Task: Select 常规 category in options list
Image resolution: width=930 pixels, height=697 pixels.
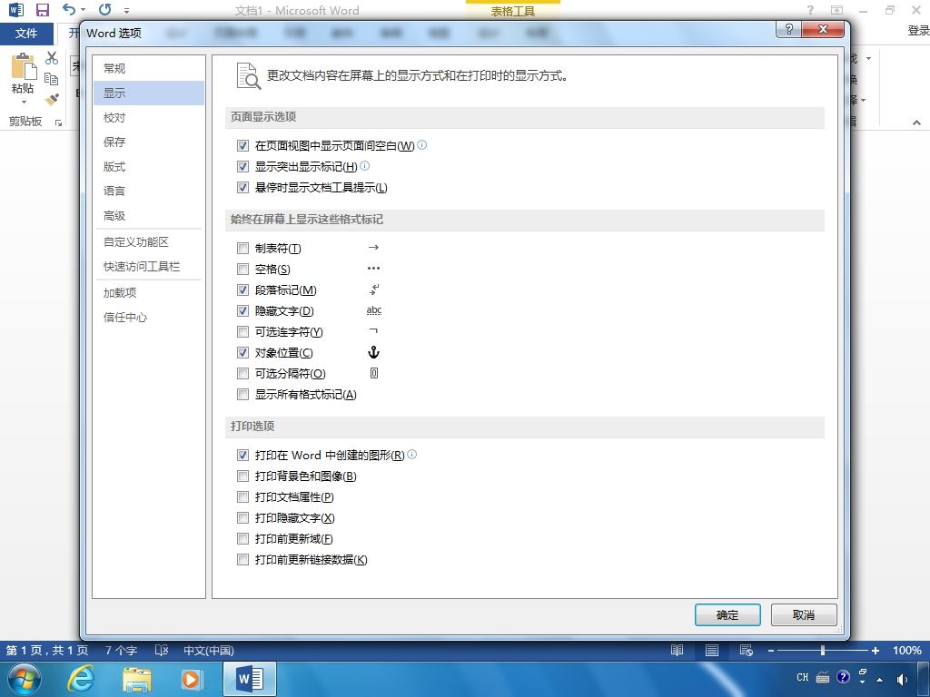Action: pyautogui.click(x=148, y=68)
